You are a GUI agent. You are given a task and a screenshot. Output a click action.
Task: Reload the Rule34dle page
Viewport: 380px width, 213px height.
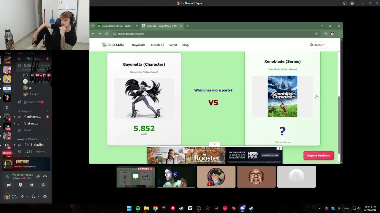[106, 34]
